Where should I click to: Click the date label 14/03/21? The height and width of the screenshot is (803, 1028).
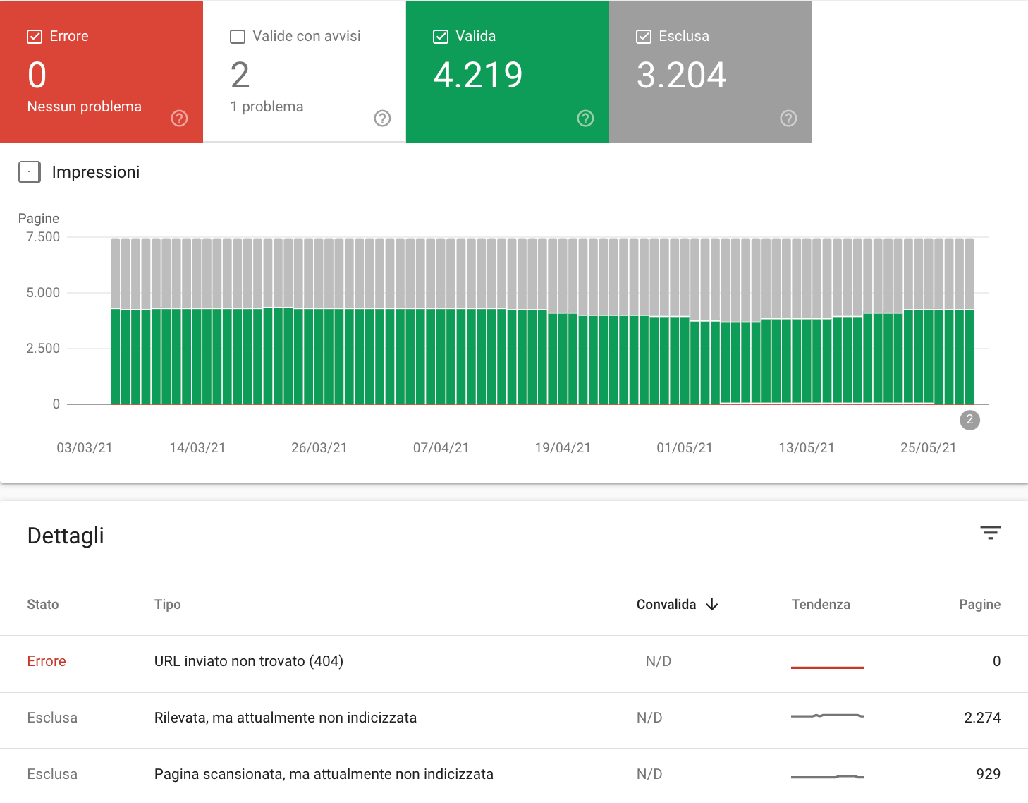[x=197, y=448]
